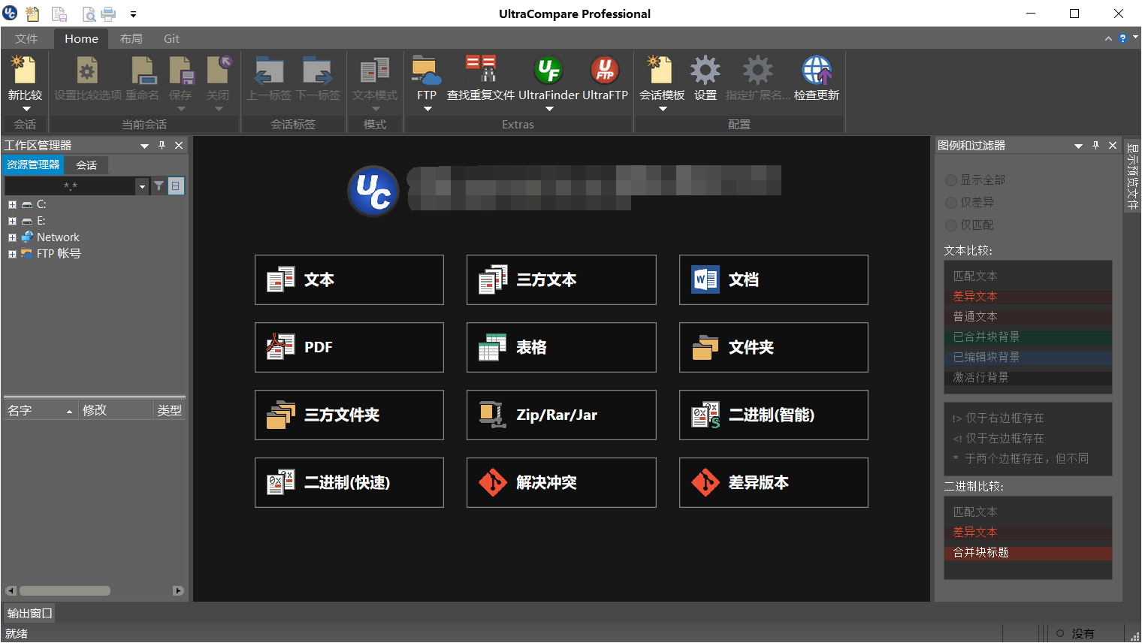Start a PDF comparison
Screen dimensions: 1142x643
[349, 347]
